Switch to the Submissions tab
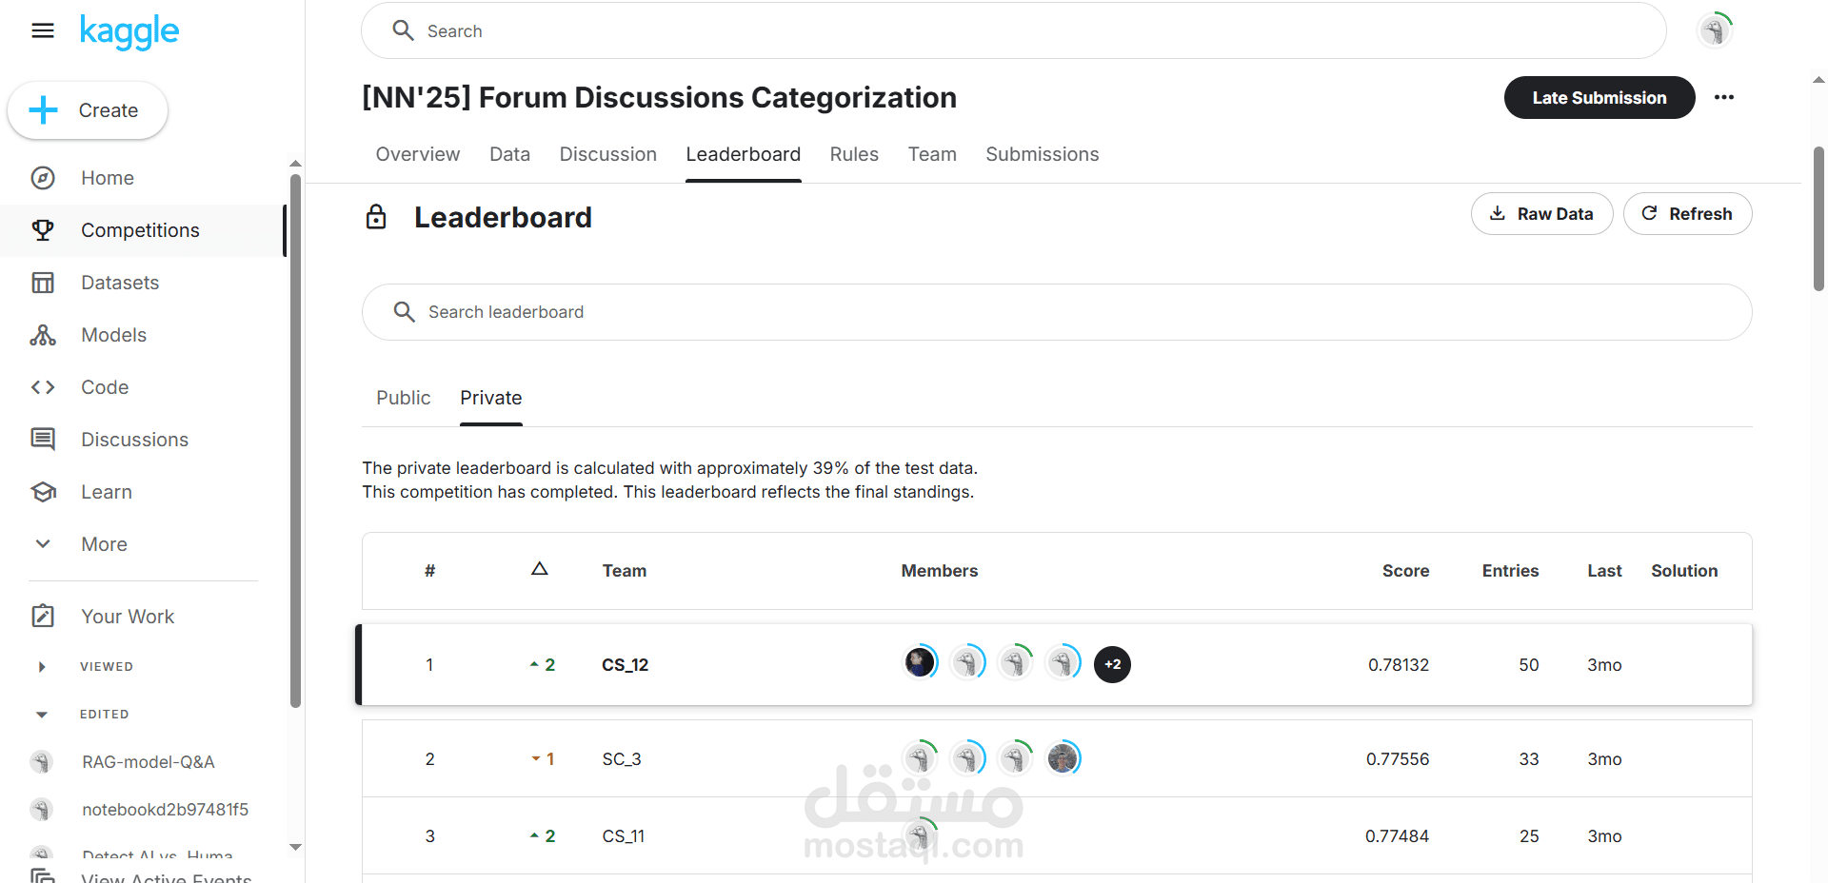The width and height of the screenshot is (1828, 883). tap(1043, 154)
